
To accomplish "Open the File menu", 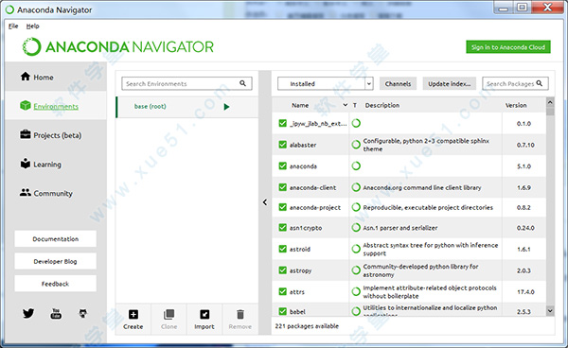I will (13, 26).
